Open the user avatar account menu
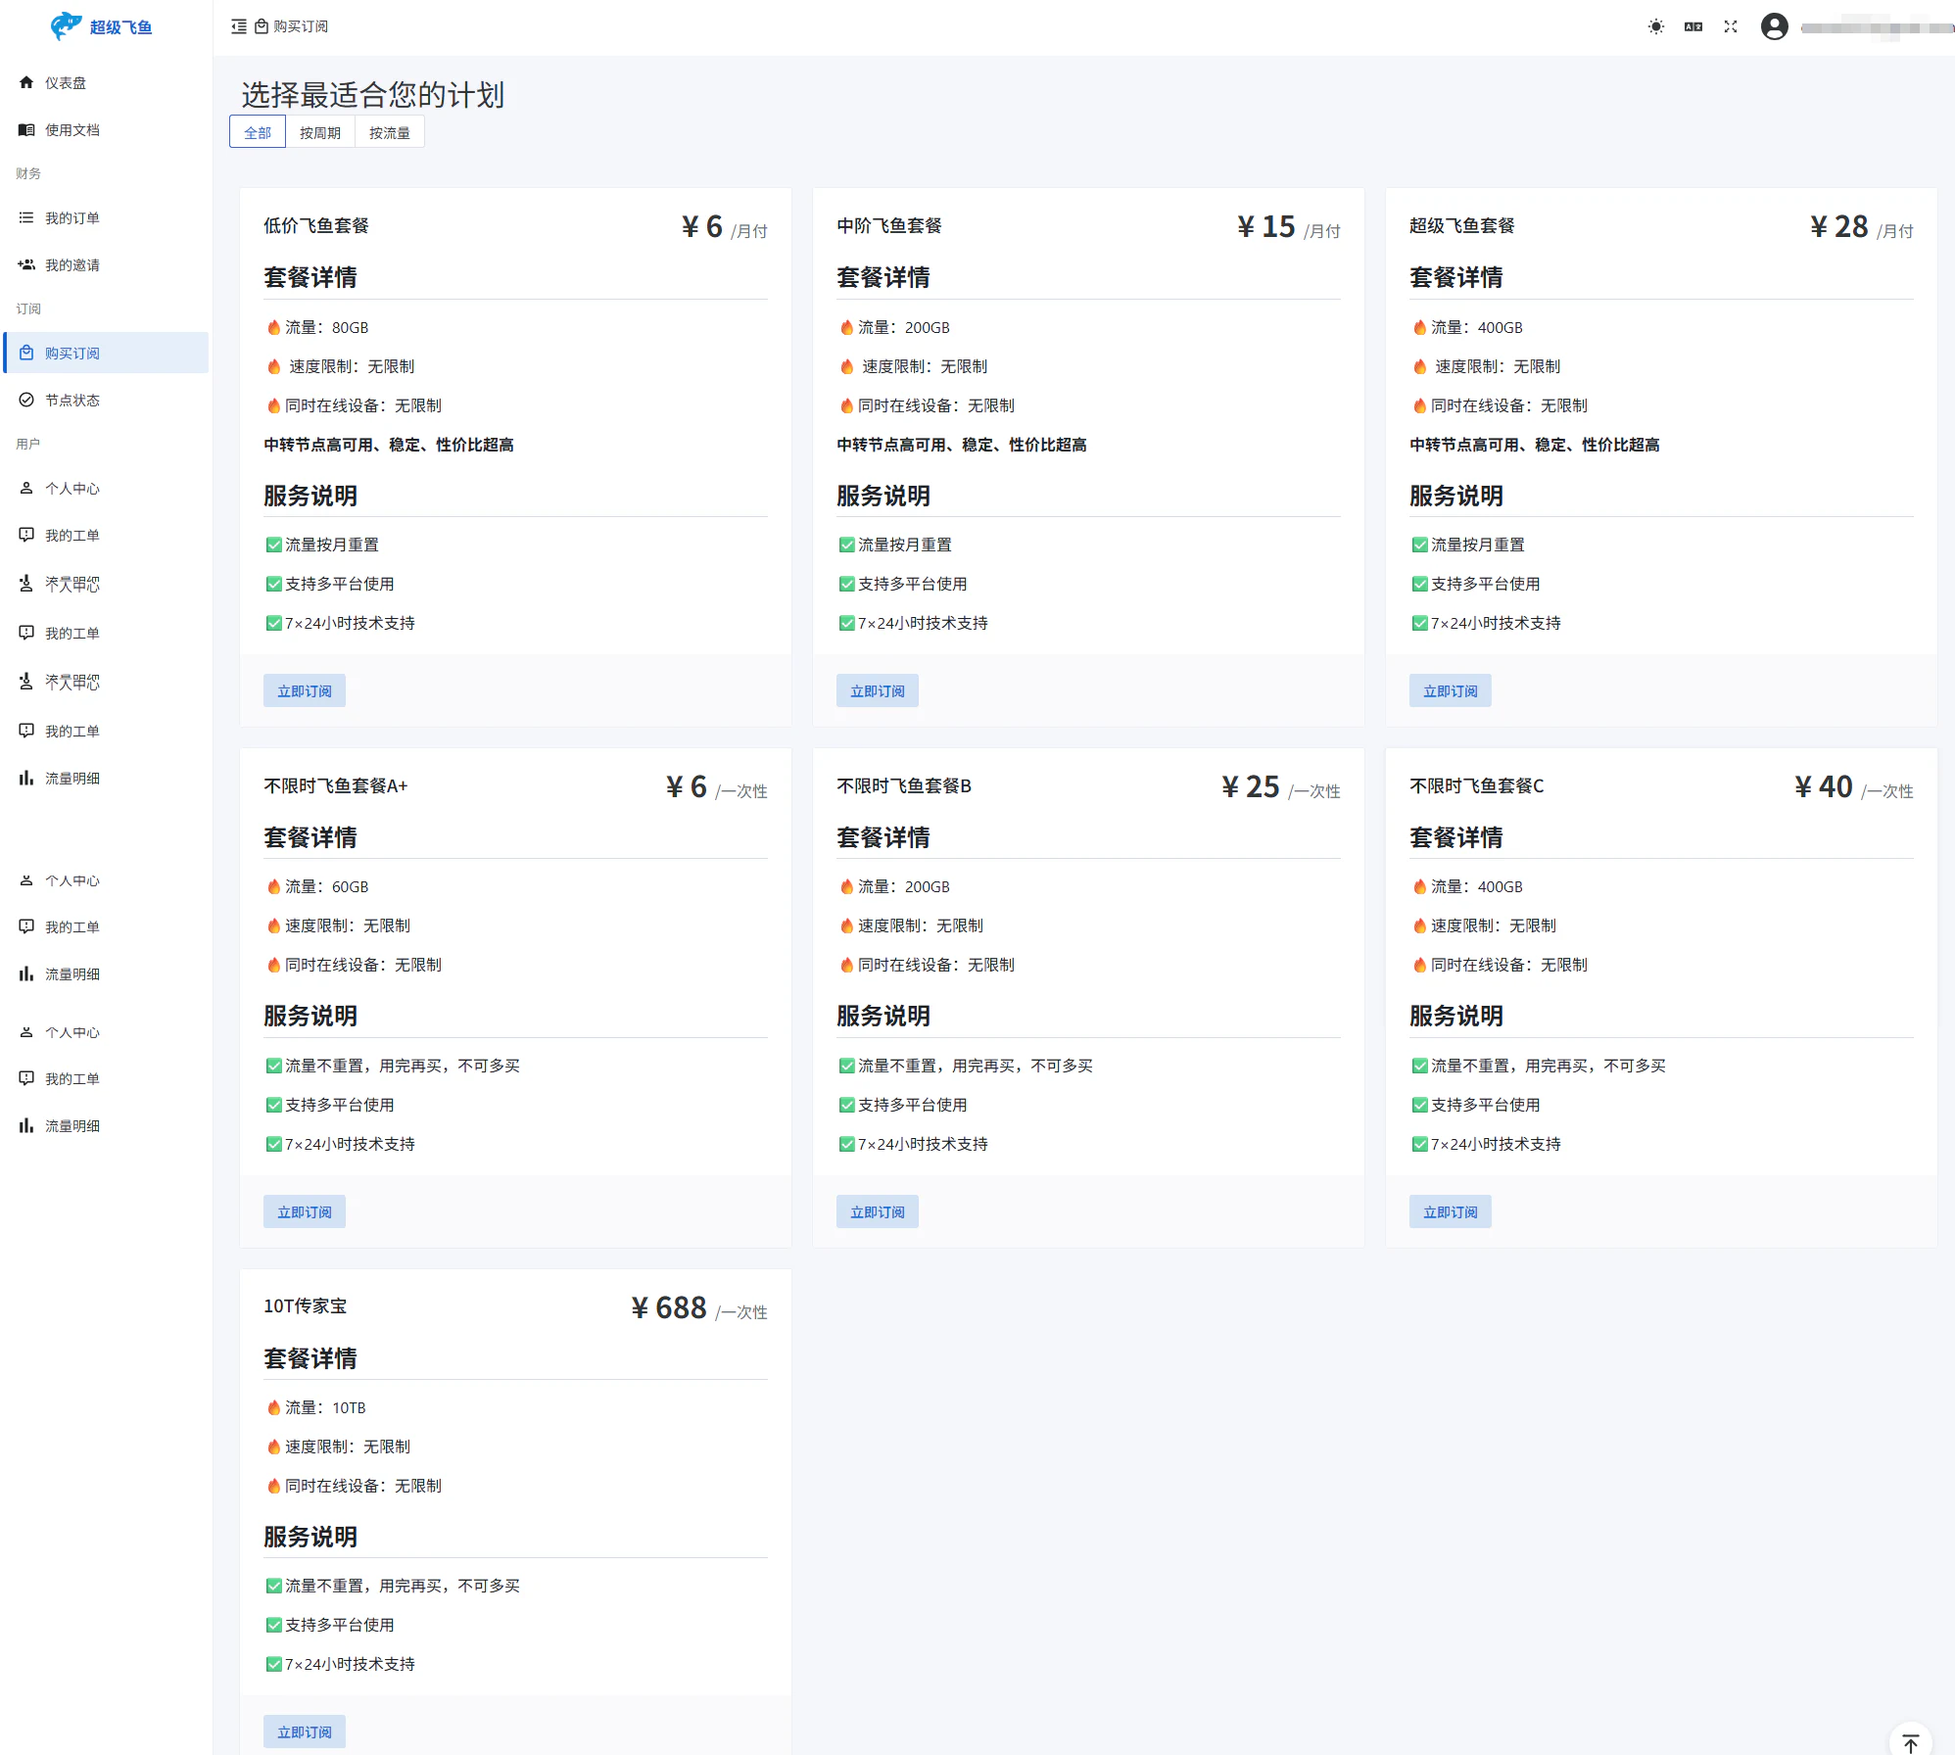The height and width of the screenshot is (1755, 1955). pyautogui.click(x=1775, y=26)
